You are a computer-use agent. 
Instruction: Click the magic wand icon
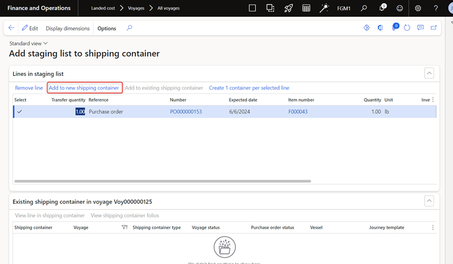tap(324, 8)
